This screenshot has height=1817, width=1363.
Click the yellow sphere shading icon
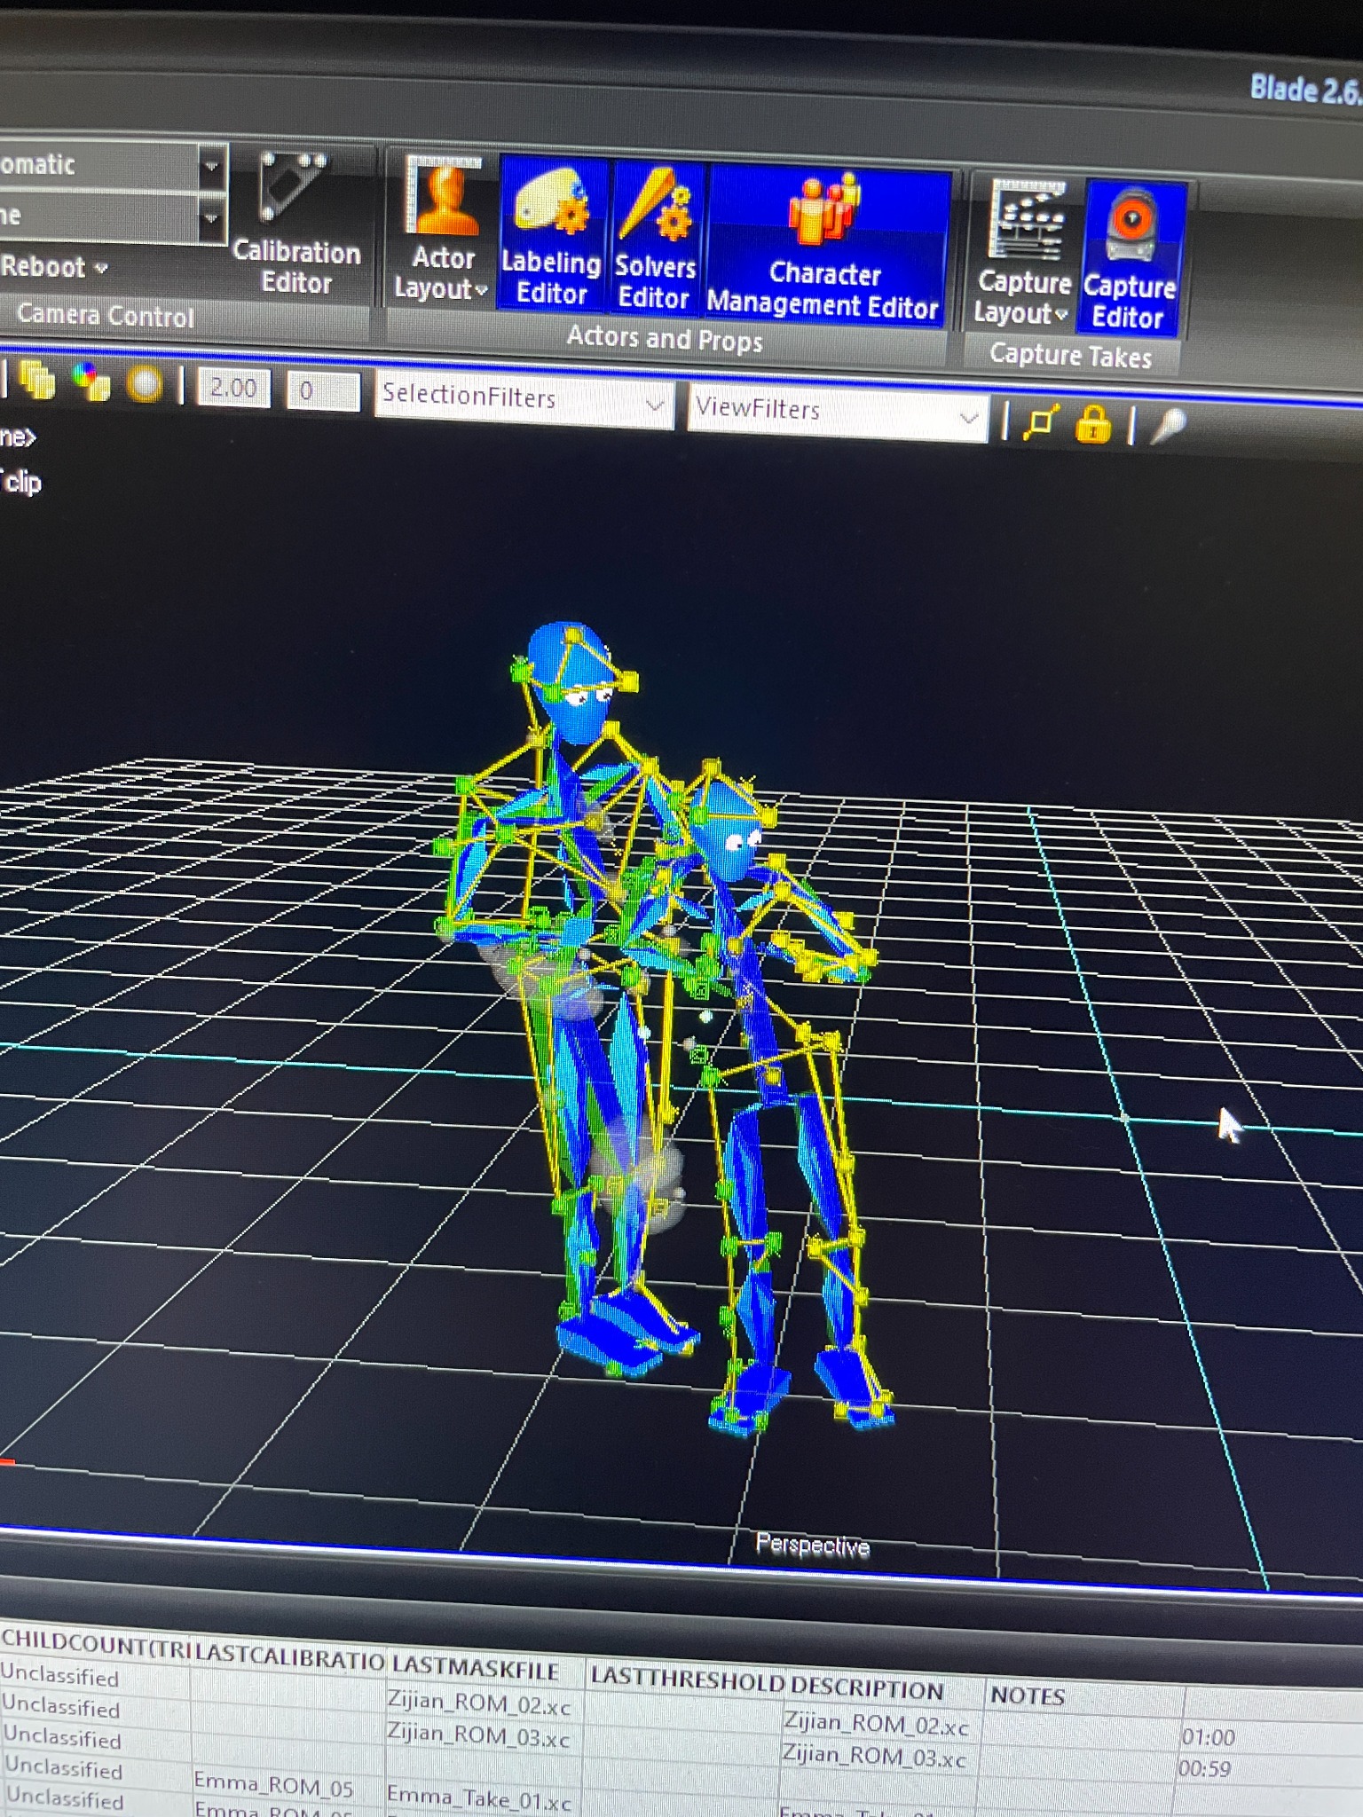[x=145, y=385]
